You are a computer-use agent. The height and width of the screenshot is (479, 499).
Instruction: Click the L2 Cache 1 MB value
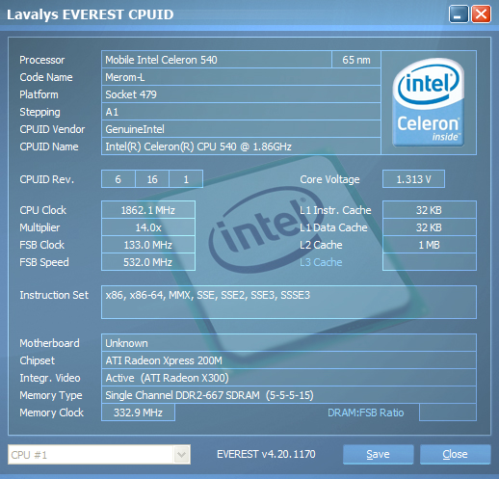[x=430, y=245]
